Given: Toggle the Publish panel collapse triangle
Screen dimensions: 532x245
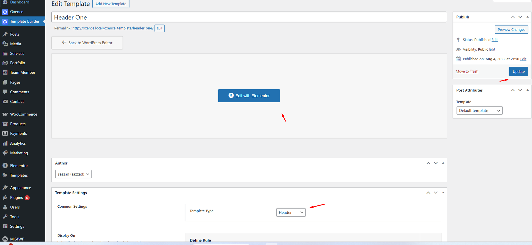Looking at the screenshot, I should point(527,17).
